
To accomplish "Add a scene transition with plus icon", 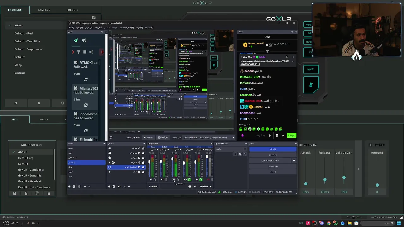I will (235, 154).
